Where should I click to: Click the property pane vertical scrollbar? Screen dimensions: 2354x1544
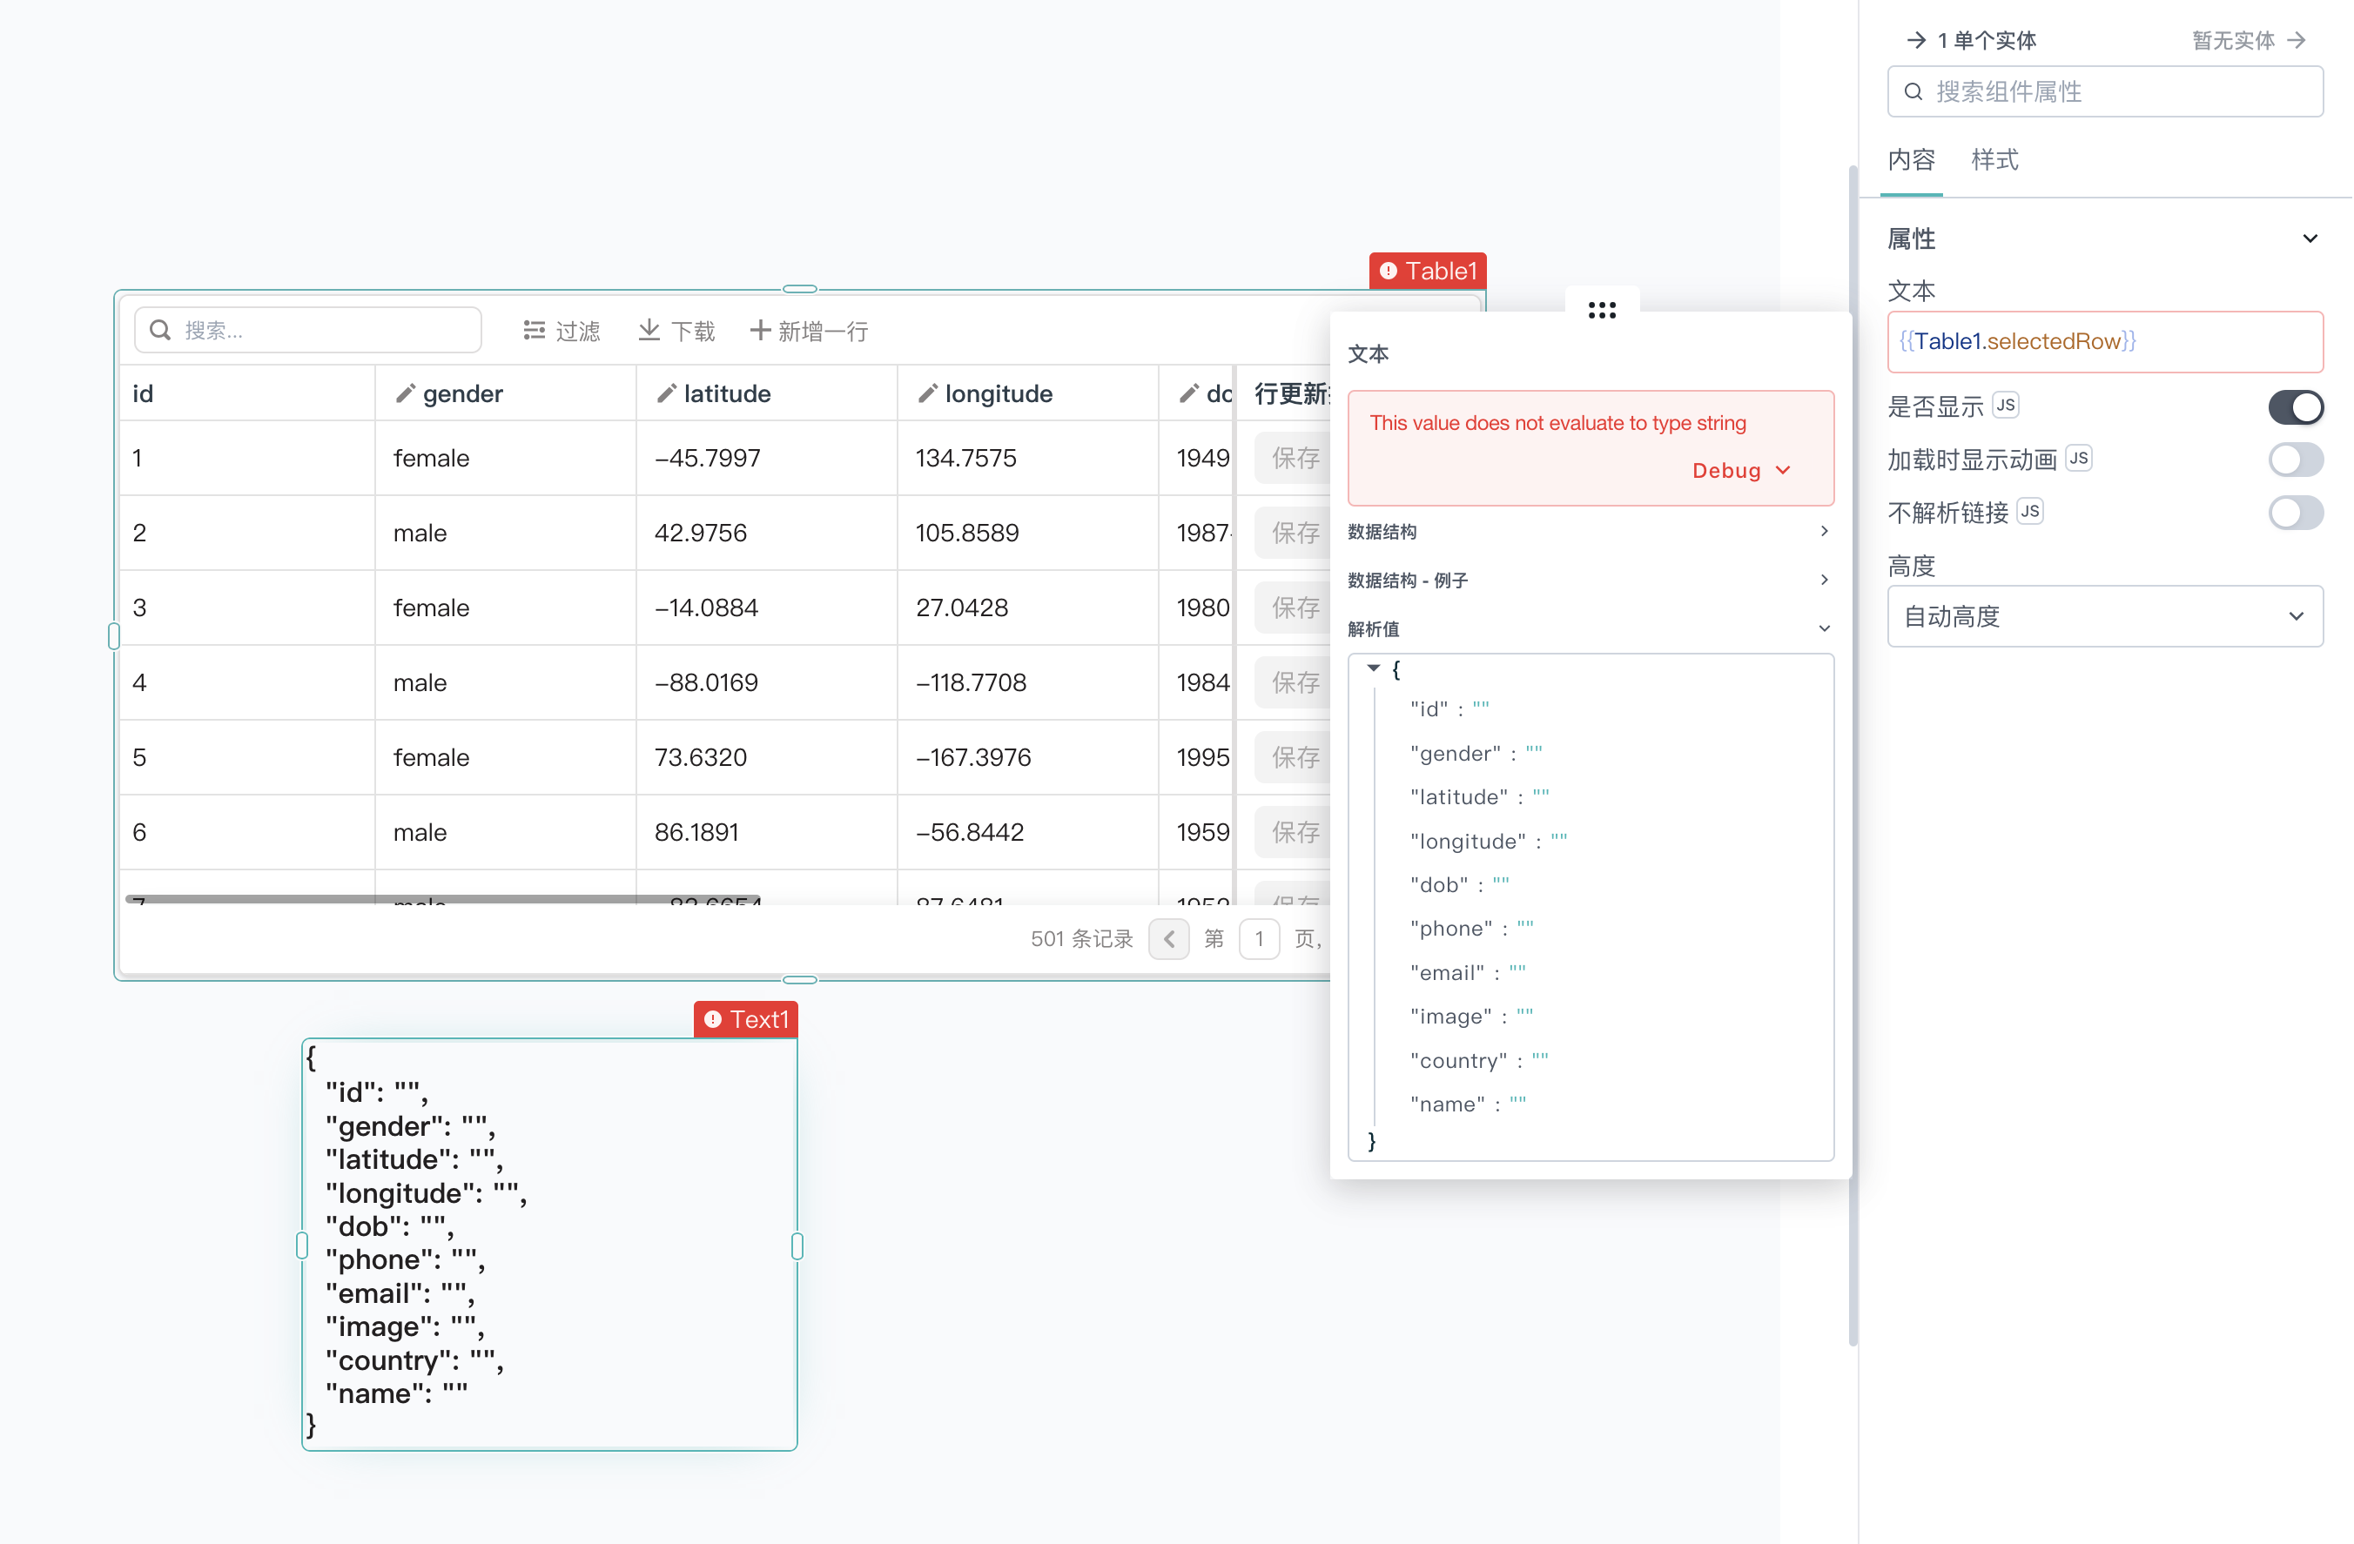[x=1853, y=756]
